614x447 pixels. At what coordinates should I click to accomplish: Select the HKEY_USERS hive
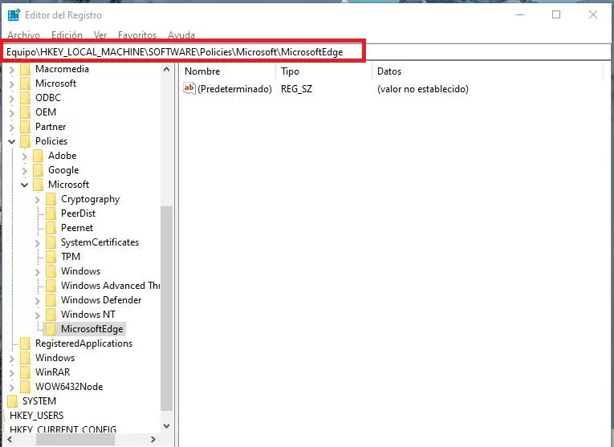click(x=36, y=415)
